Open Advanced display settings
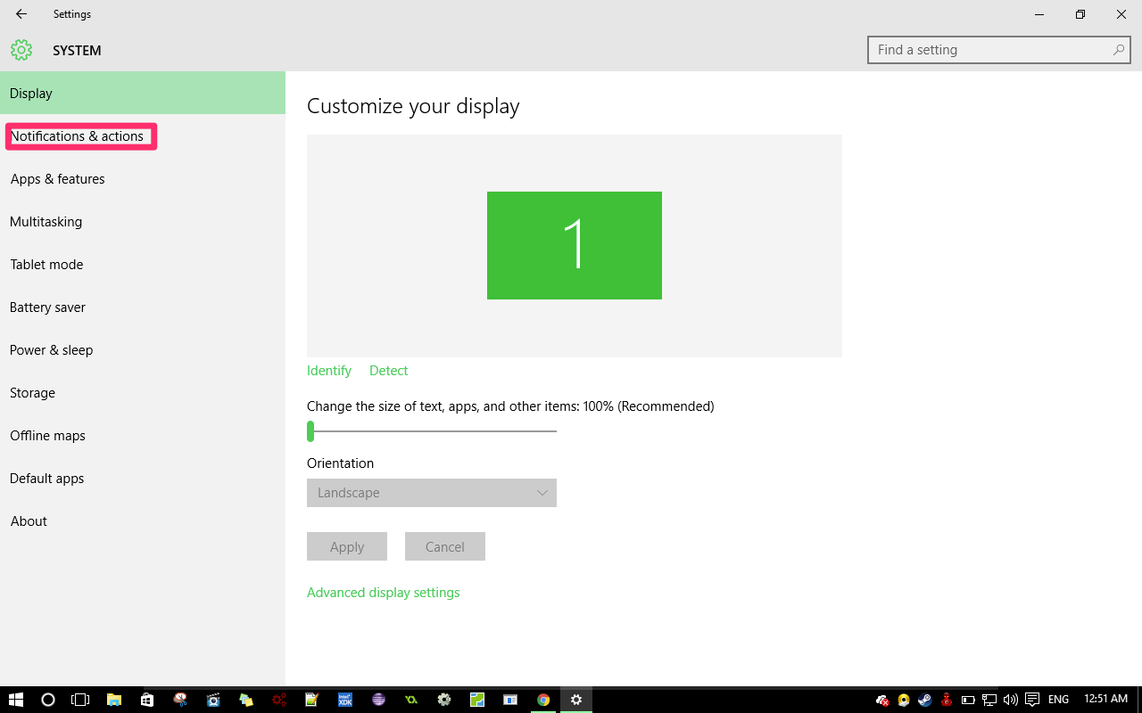This screenshot has height=713, width=1142. point(383,592)
